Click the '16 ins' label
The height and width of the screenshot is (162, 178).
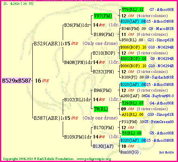click(x=42, y=81)
